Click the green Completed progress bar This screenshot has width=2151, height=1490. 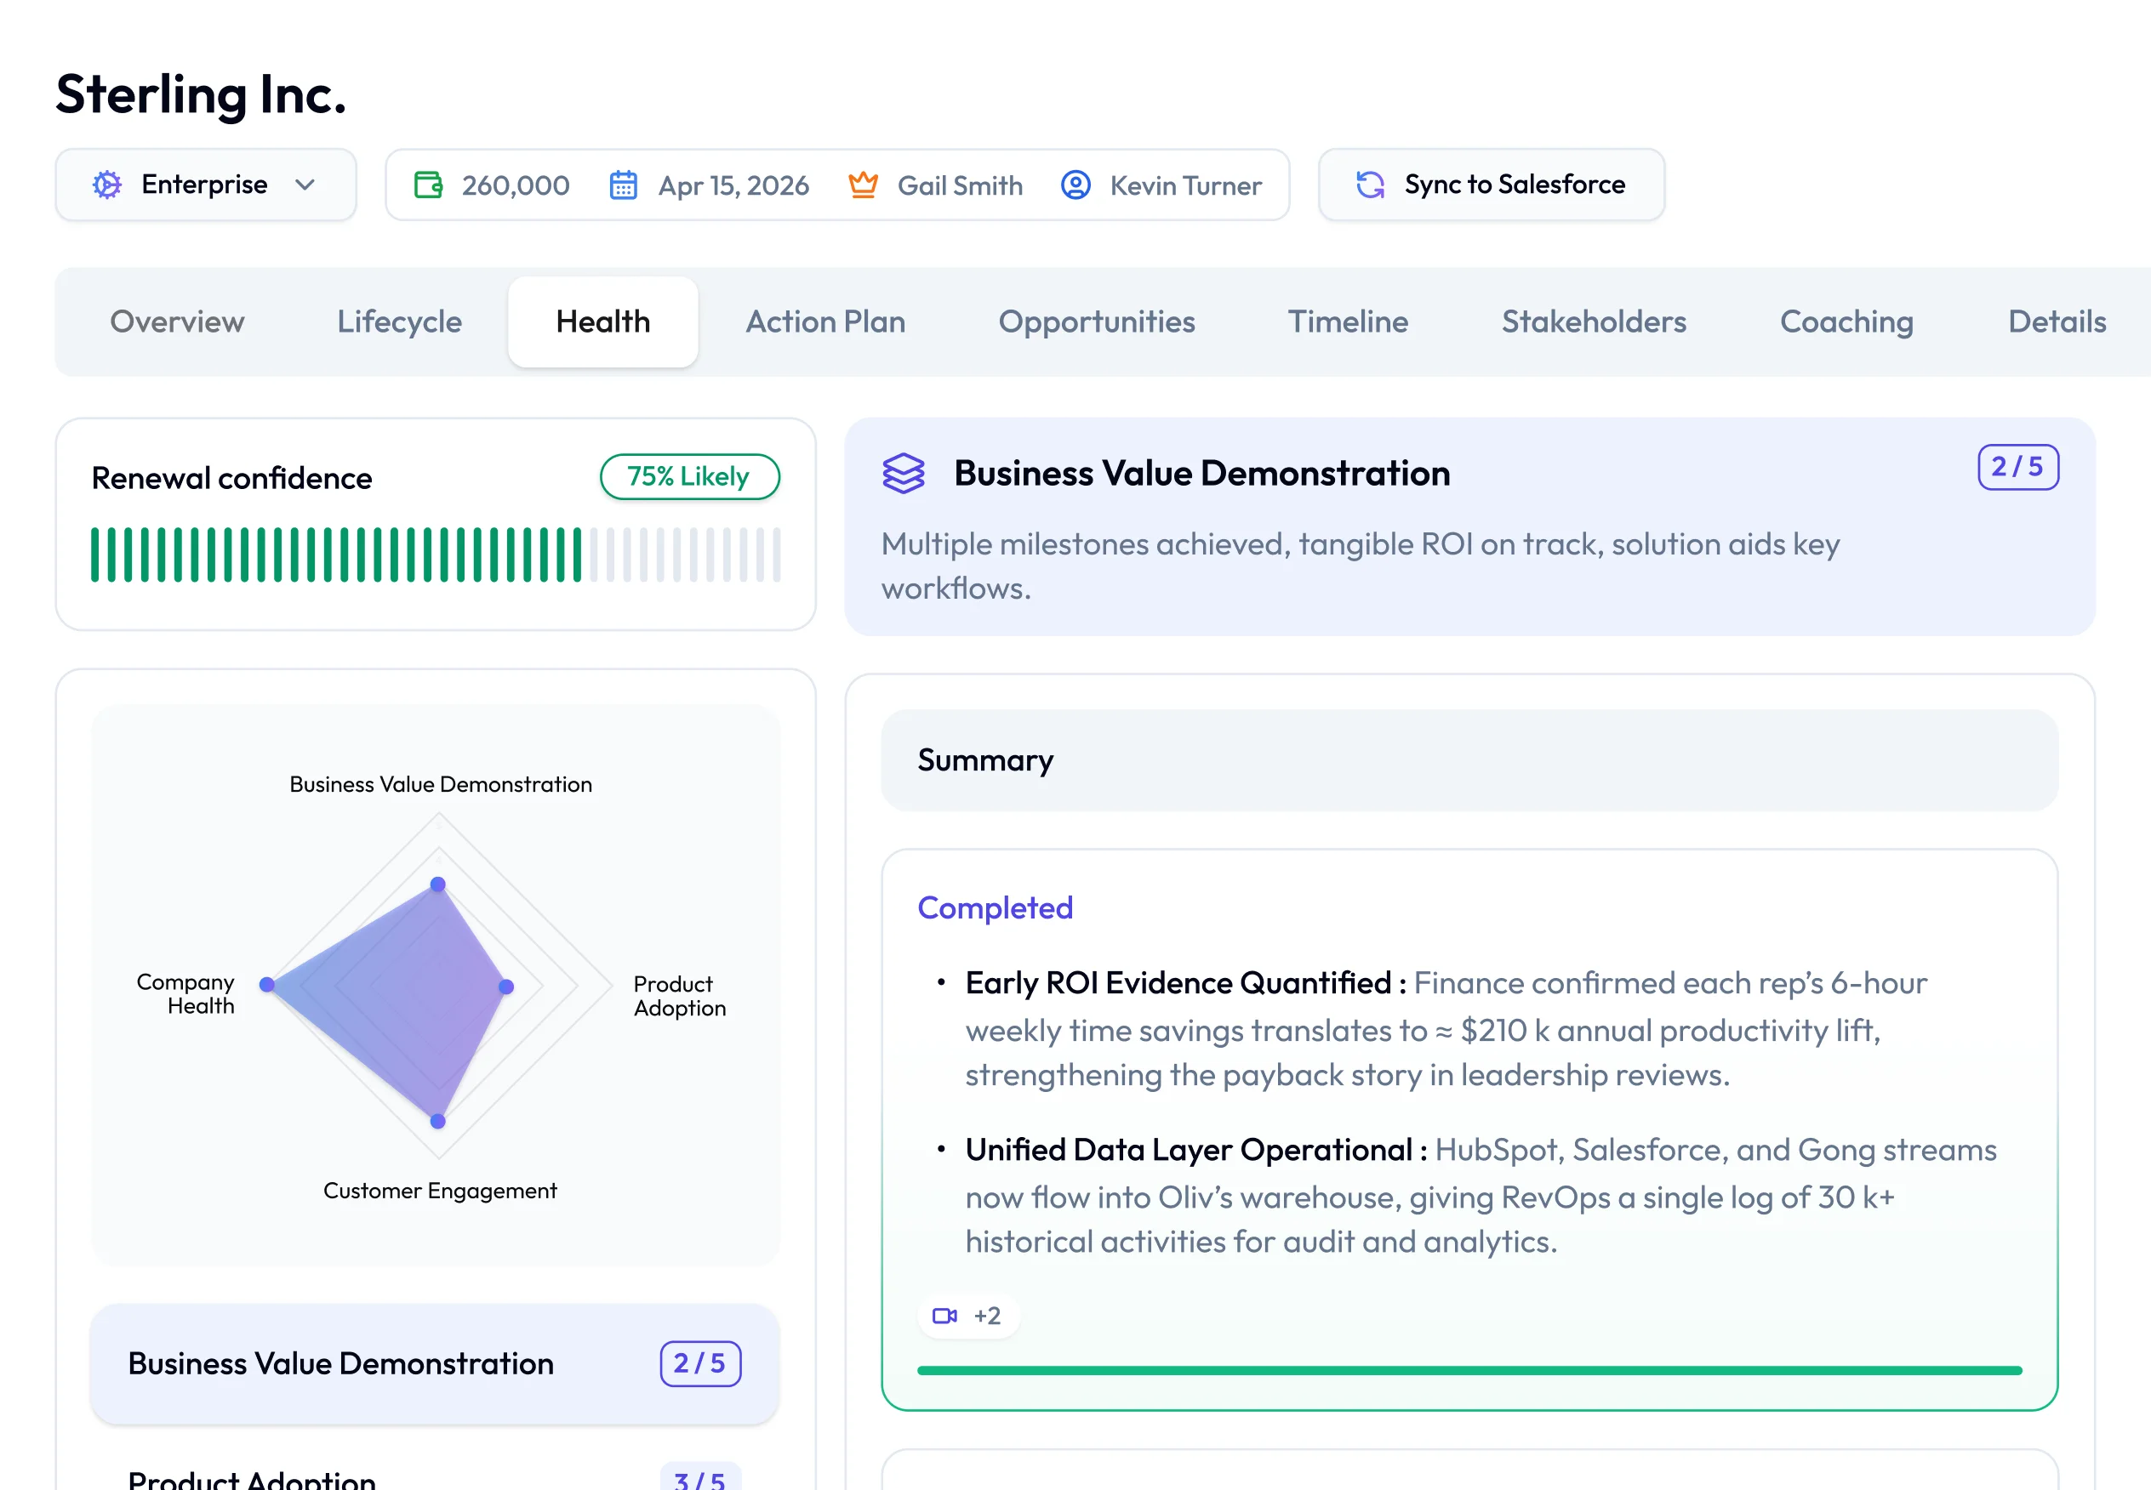(1470, 1370)
